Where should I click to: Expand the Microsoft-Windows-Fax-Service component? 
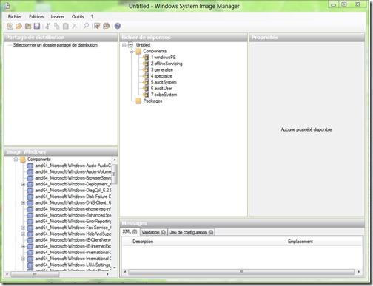tap(23, 228)
